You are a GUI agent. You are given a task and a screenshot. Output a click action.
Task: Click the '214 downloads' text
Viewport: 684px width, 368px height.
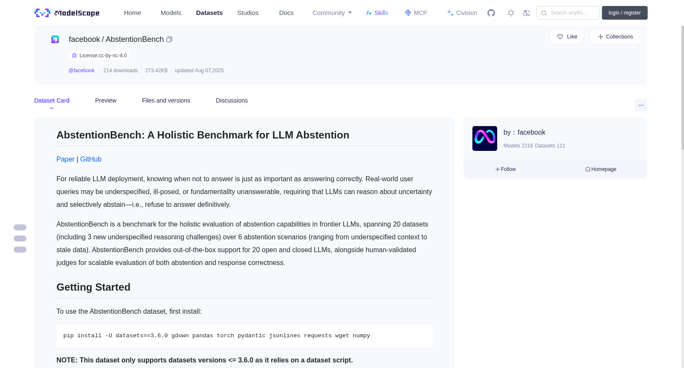[121, 71]
